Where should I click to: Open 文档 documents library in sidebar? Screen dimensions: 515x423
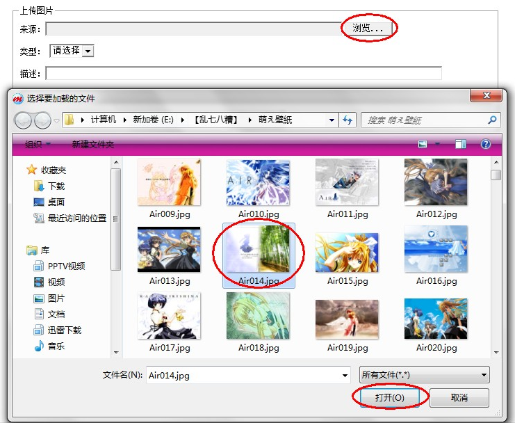(49, 314)
